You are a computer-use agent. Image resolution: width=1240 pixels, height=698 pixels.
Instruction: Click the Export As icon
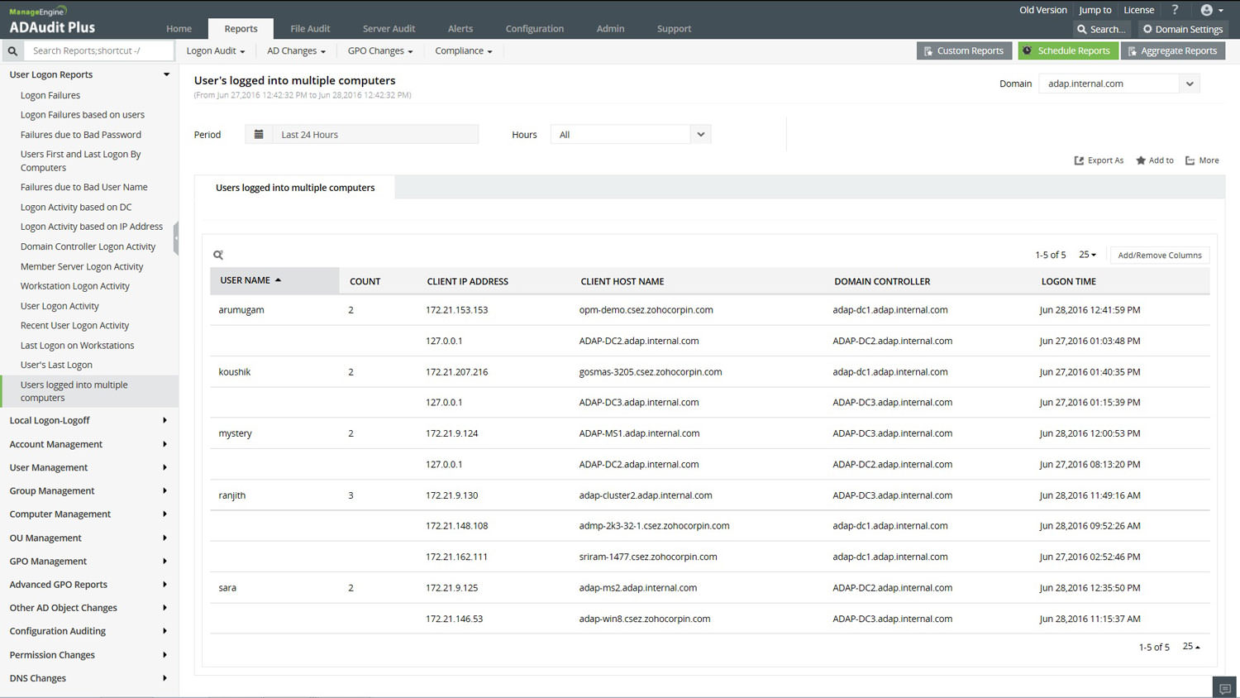tap(1079, 160)
